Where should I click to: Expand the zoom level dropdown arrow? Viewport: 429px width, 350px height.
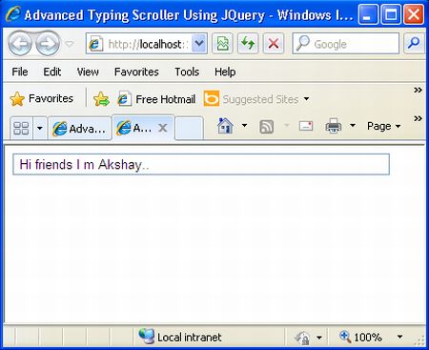pos(399,337)
